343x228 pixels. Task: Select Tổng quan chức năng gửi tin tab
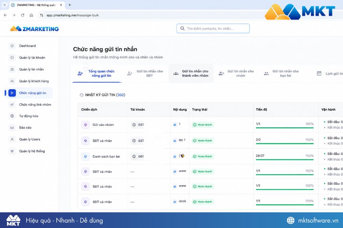coord(97,73)
